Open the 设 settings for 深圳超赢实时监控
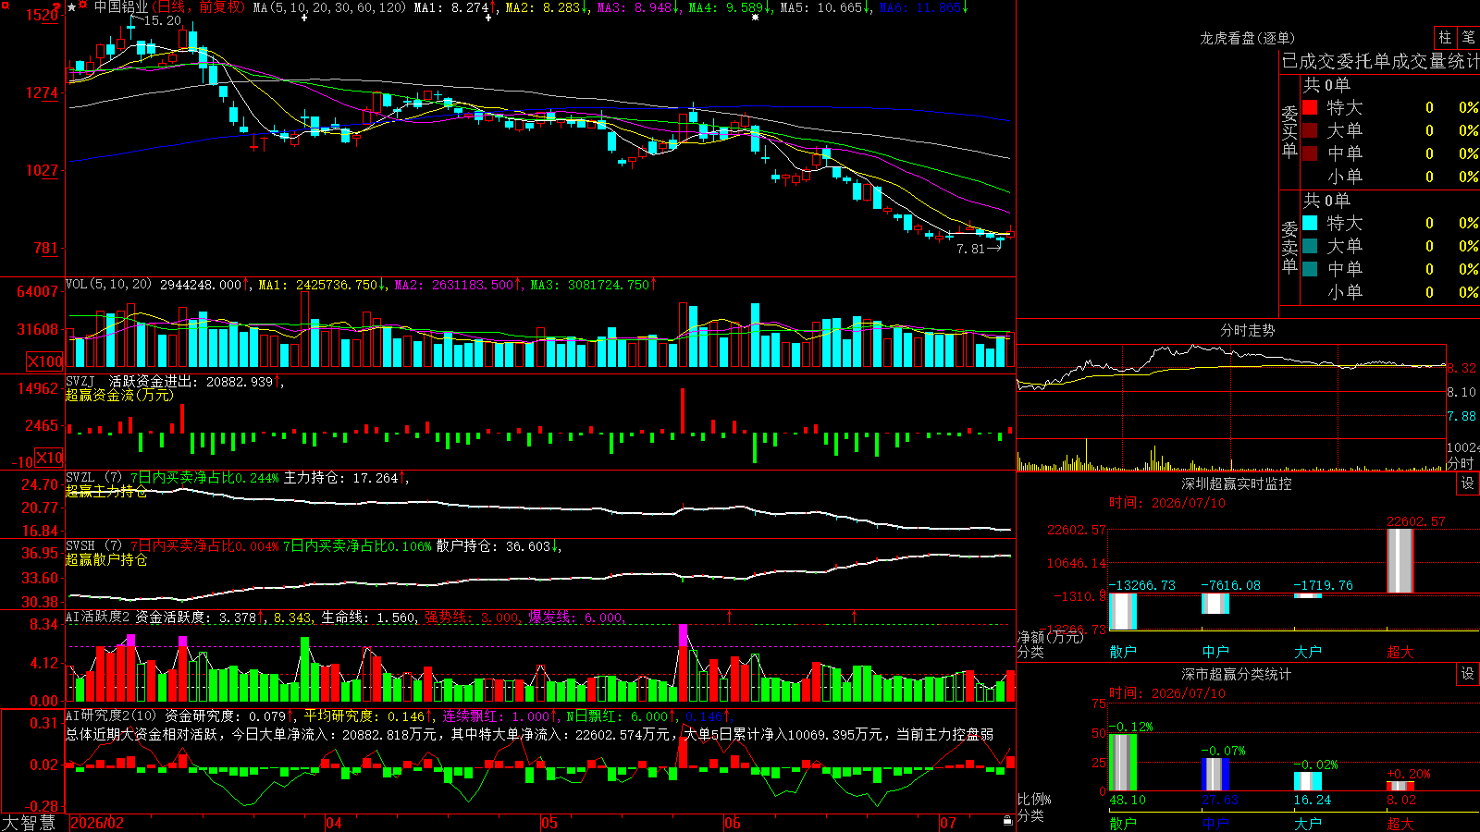Image resolution: width=1480 pixels, height=832 pixels. (1468, 483)
